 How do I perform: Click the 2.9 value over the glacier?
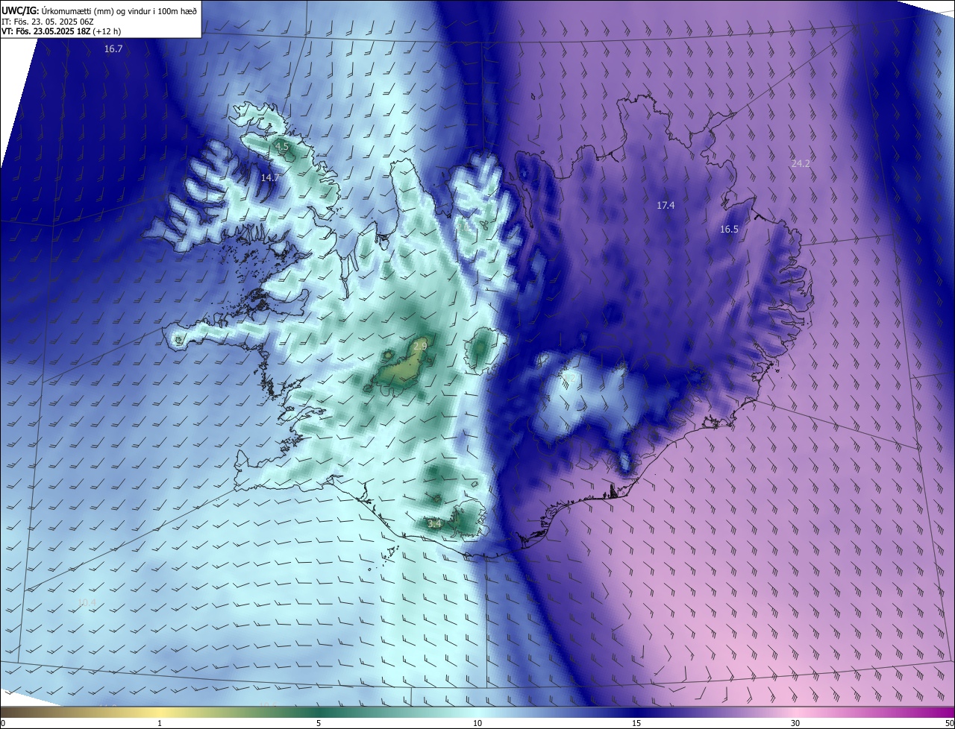pos(420,347)
